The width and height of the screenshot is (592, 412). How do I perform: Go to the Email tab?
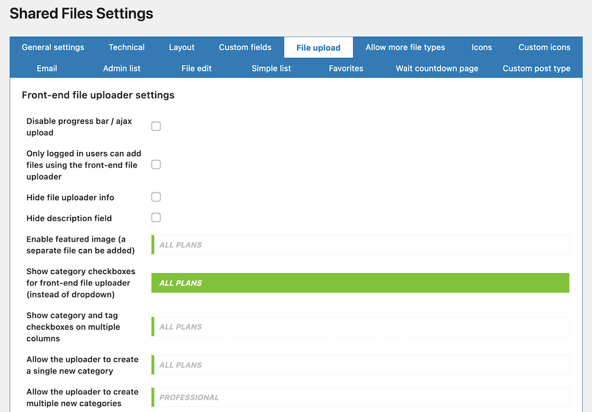coord(47,68)
